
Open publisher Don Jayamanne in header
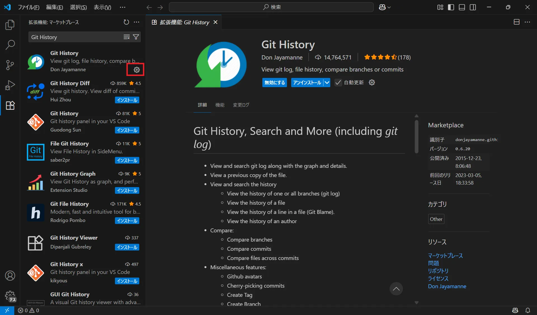pyautogui.click(x=282, y=57)
